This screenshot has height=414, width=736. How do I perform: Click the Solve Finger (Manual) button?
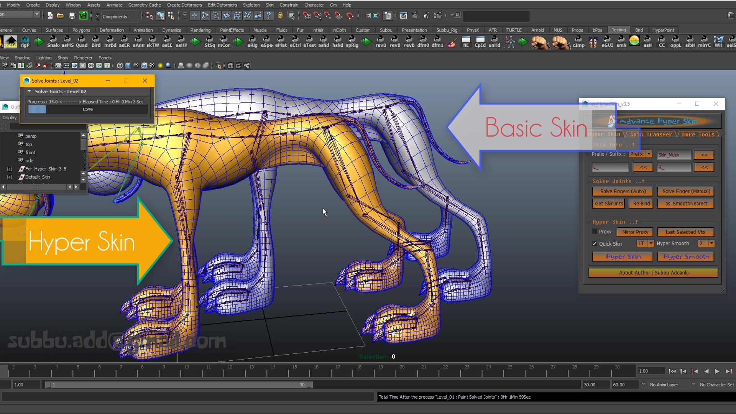pos(686,191)
